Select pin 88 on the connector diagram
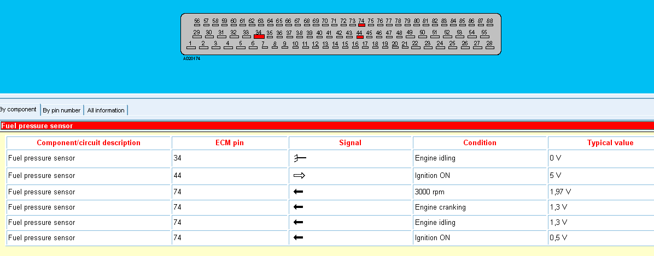This screenshot has height=256, width=654. click(489, 22)
